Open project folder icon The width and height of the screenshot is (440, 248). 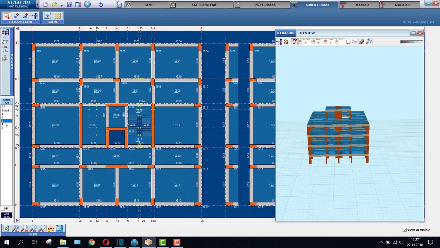click(54, 5)
